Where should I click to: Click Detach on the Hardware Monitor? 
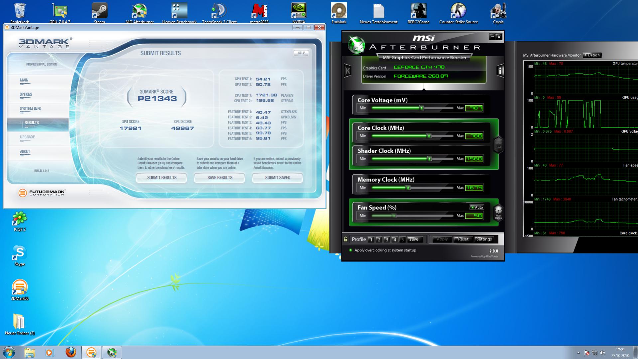click(x=592, y=55)
